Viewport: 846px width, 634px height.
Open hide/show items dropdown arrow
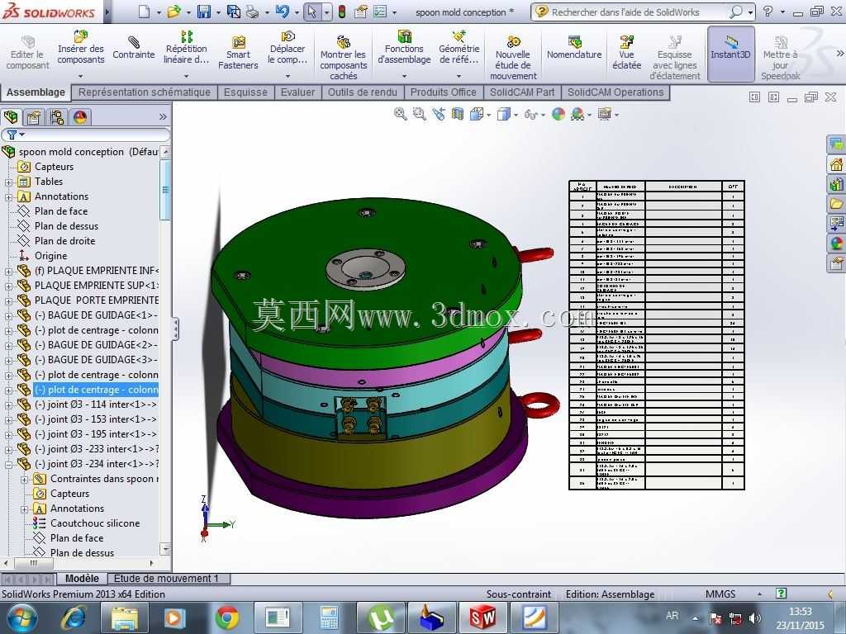point(543,115)
